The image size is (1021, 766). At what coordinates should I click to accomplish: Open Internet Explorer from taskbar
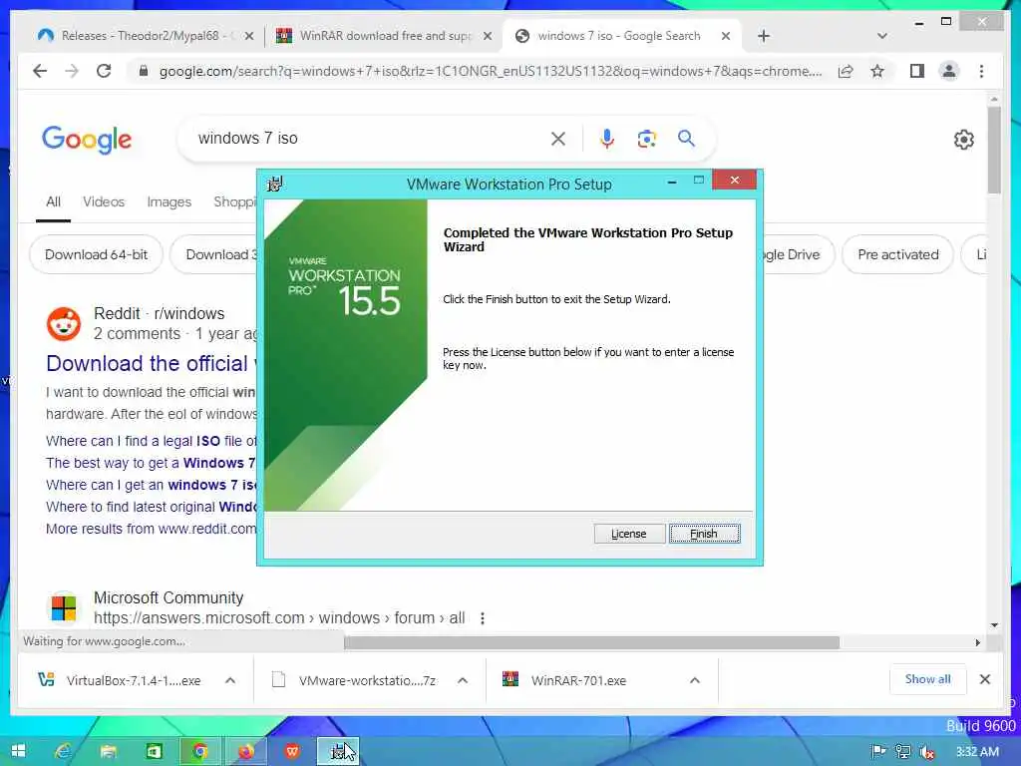tap(63, 752)
